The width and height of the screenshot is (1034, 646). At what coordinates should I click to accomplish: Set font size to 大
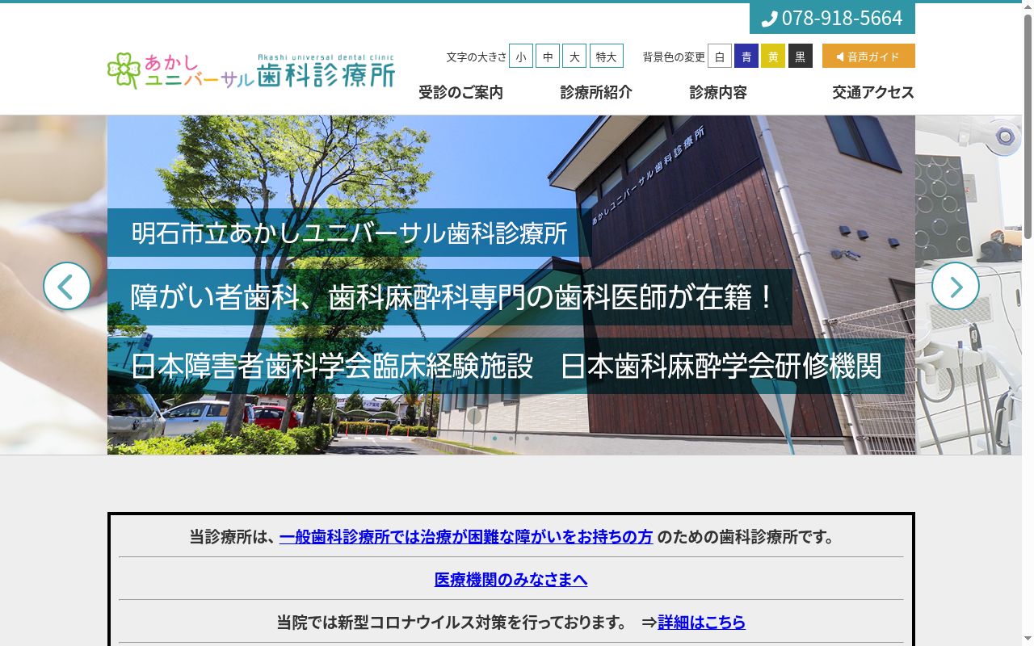tap(574, 56)
